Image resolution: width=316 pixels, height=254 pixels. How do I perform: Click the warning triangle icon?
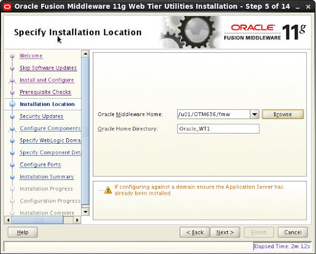click(x=108, y=190)
